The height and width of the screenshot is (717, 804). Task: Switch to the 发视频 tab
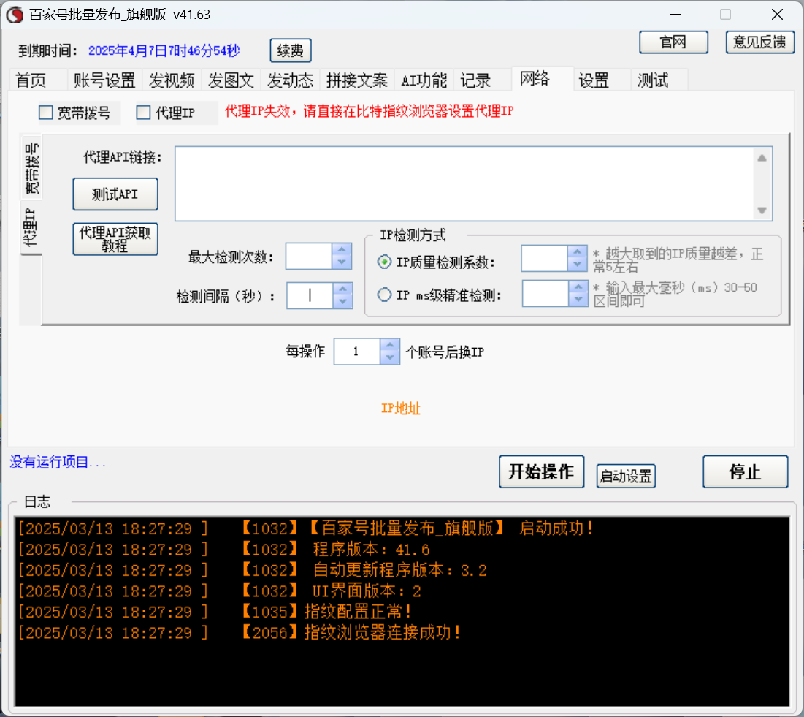pyautogui.click(x=172, y=80)
